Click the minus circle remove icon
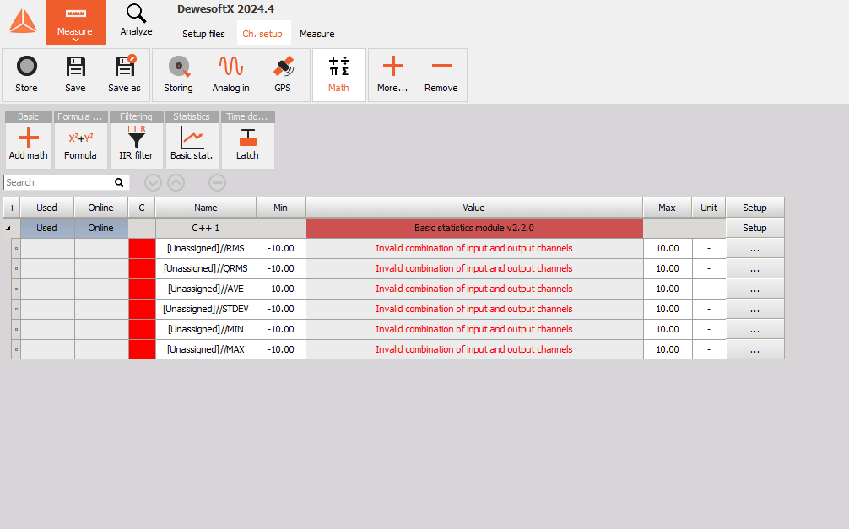The width and height of the screenshot is (849, 529). pos(217,183)
